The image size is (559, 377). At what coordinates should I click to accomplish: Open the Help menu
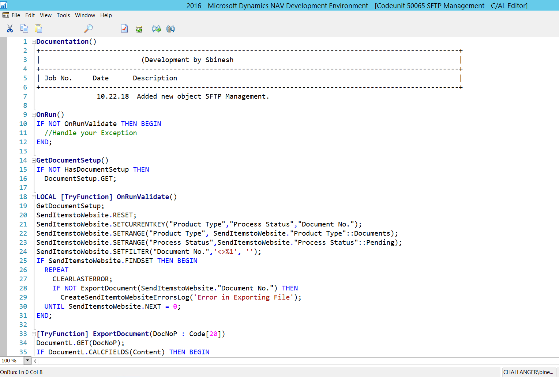click(106, 15)
